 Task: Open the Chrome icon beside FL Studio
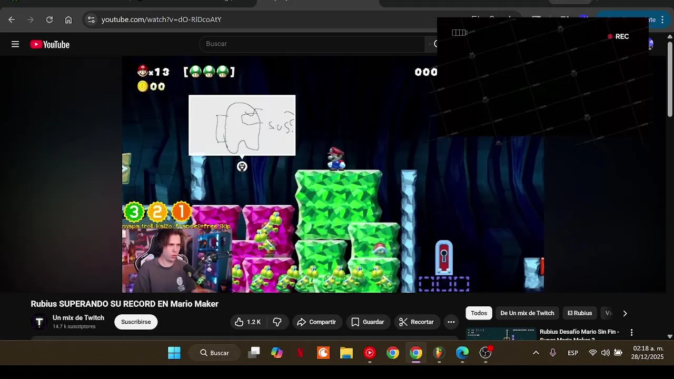tap(416, 353)
